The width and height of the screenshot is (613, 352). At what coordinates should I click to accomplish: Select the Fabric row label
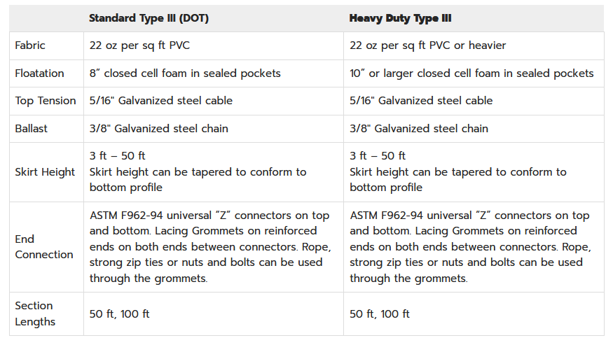click(30, 45)
